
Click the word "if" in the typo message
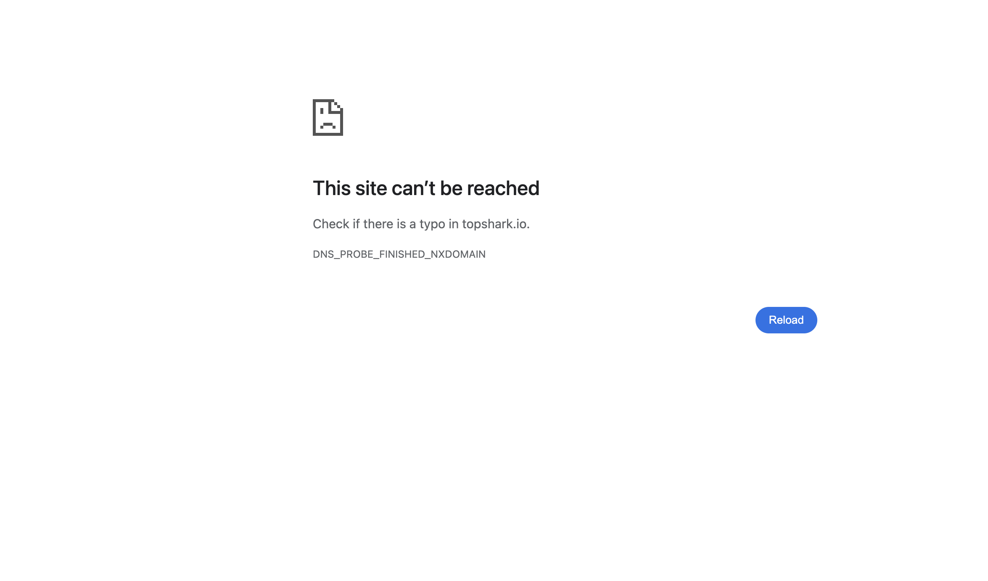[x=356, y=224]
